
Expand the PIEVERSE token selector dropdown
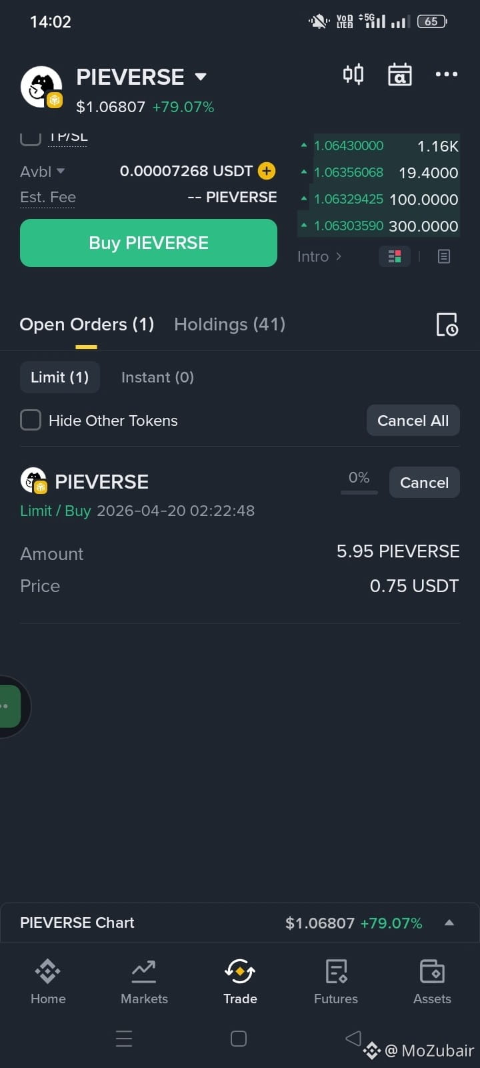200,77
